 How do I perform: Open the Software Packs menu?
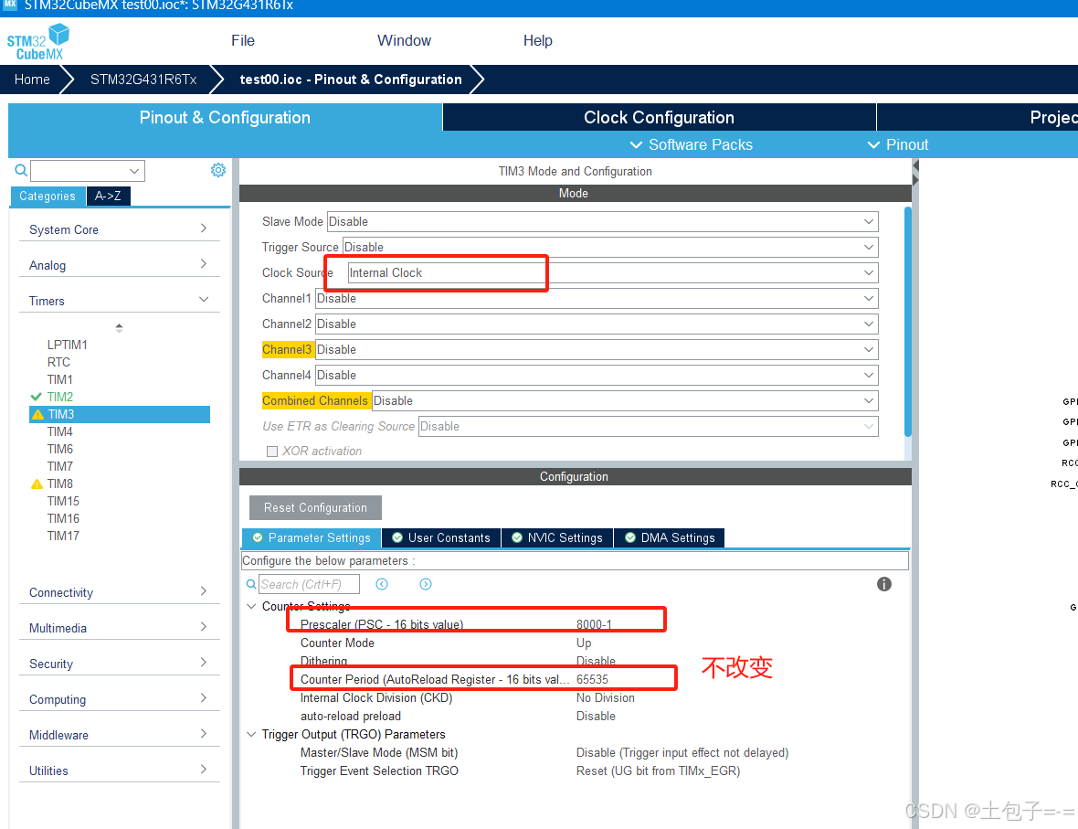click(692, 144)
